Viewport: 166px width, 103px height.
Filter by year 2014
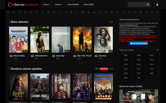coord(139,64)
